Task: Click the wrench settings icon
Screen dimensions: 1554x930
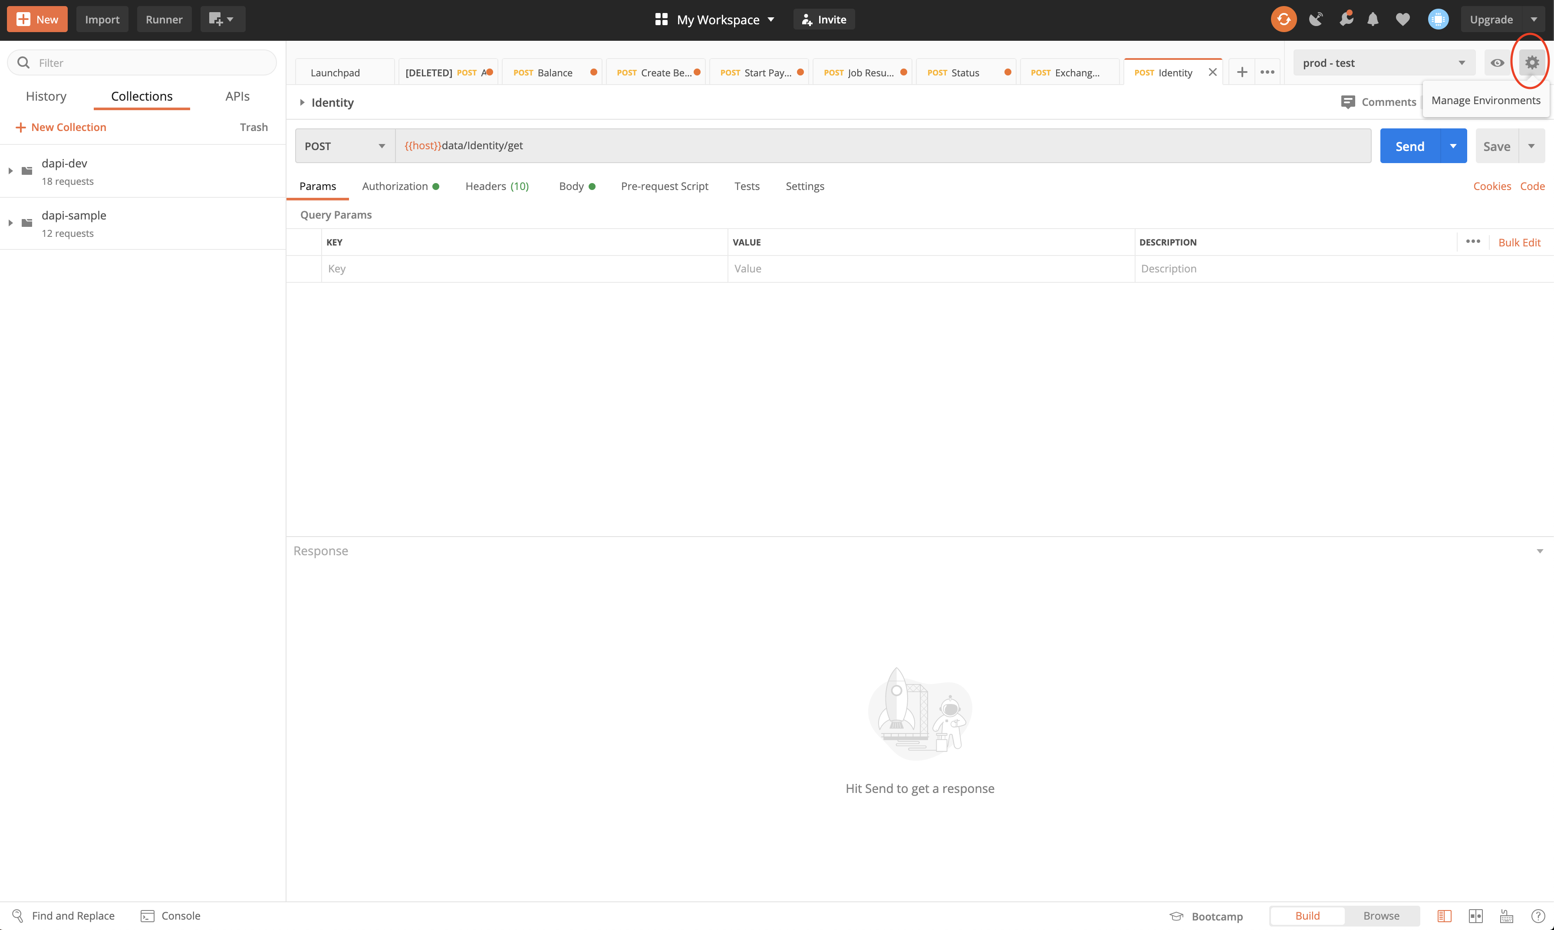Action: coord(1345,20)
